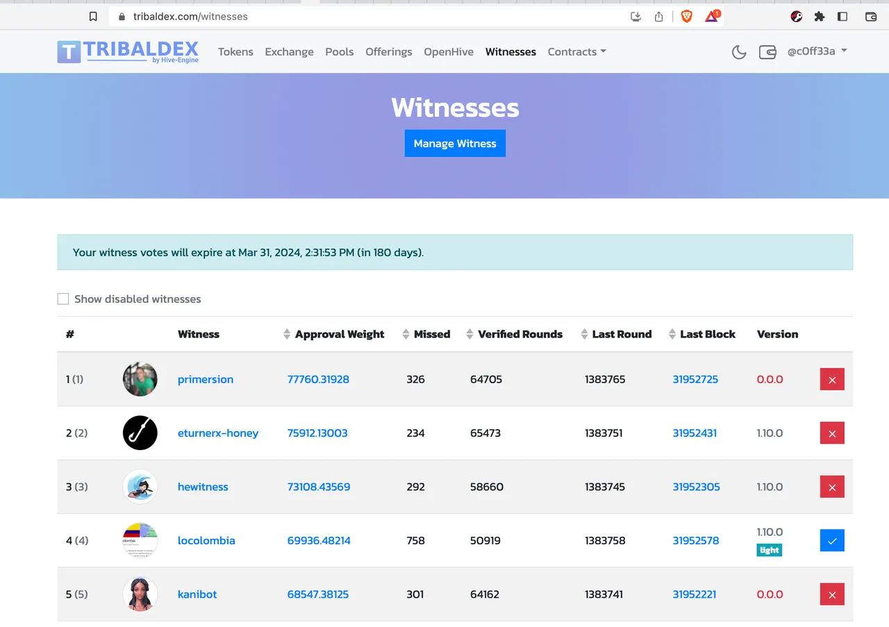Open locolombia witness link
Viewport: 889px width, 627px height.
point(206,540)
